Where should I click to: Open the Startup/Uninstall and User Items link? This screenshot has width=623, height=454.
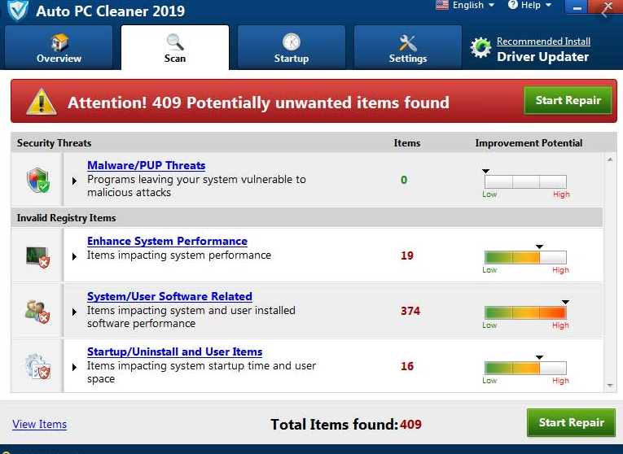coord(175,351)
